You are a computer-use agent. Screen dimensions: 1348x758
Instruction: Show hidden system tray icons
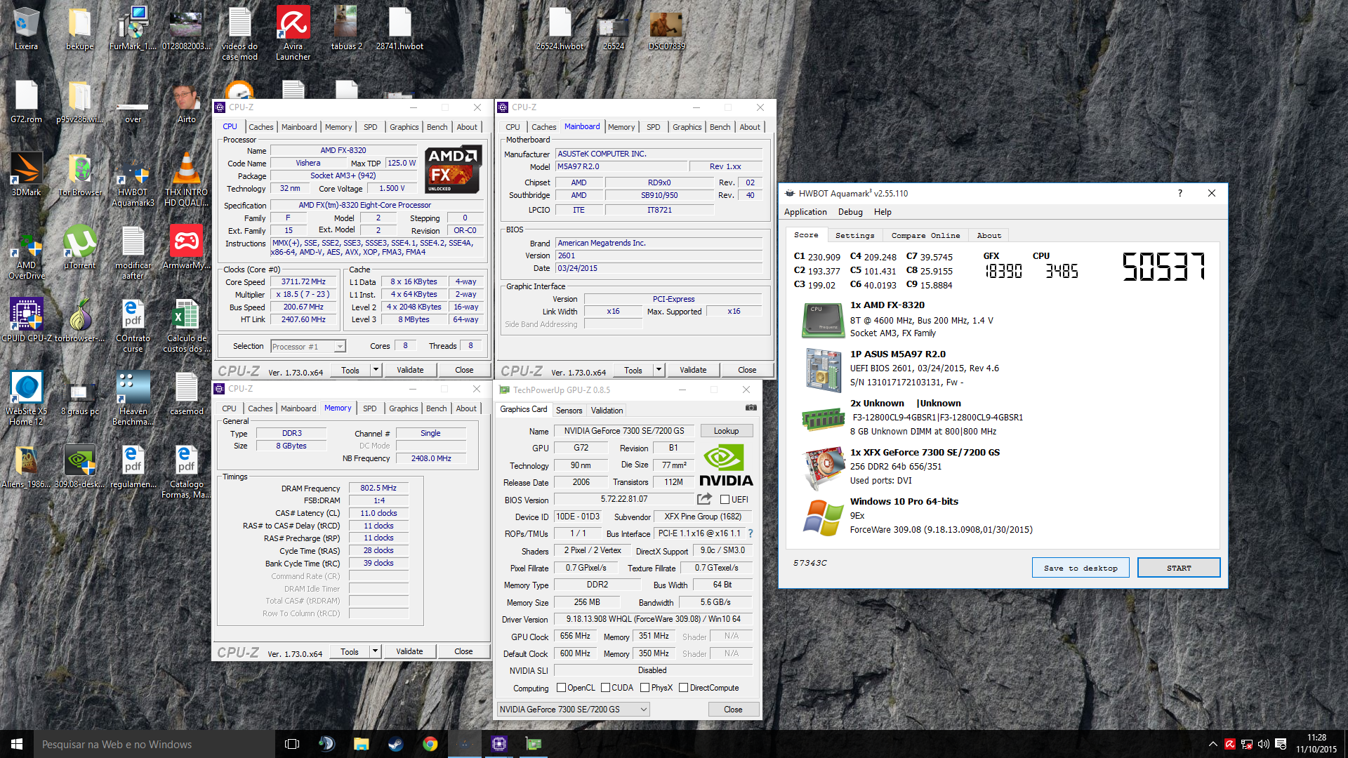click(1212, 744)
